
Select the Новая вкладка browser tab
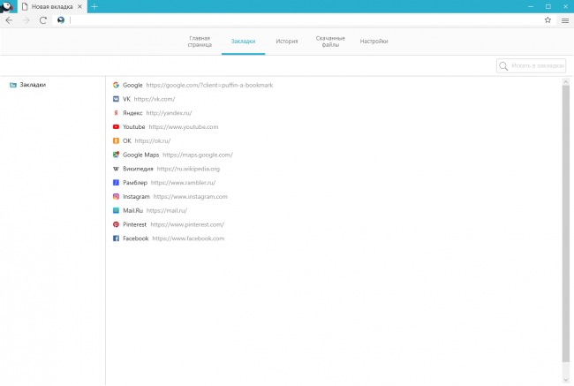click(x=52, y=6)
